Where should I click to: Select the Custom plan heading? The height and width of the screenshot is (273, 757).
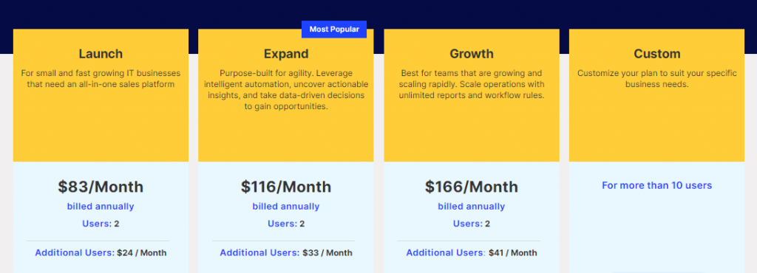coord(657,53)
